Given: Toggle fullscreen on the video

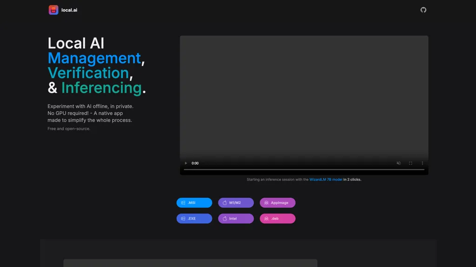Looking at the screenshot, I should point(410,163).
